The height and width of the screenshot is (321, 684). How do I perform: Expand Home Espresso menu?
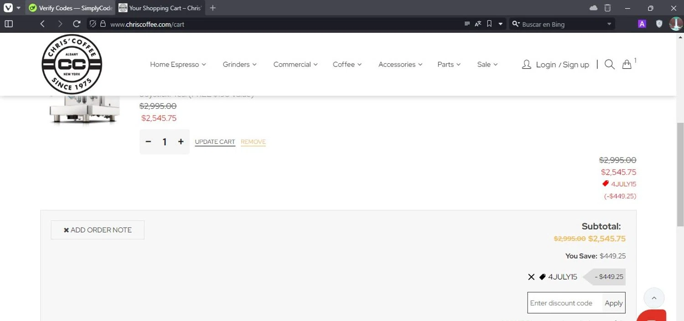coord(178,64)
